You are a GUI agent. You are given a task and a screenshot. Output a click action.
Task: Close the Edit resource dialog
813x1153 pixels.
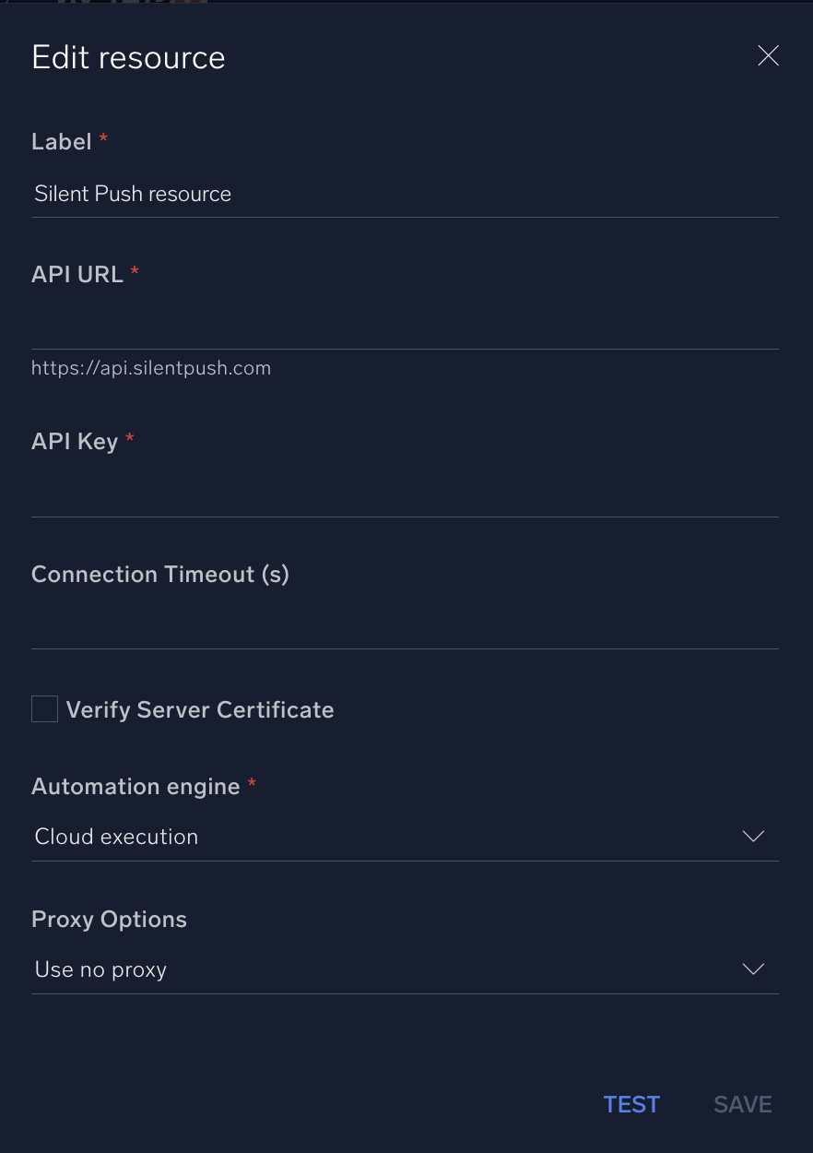768,55
